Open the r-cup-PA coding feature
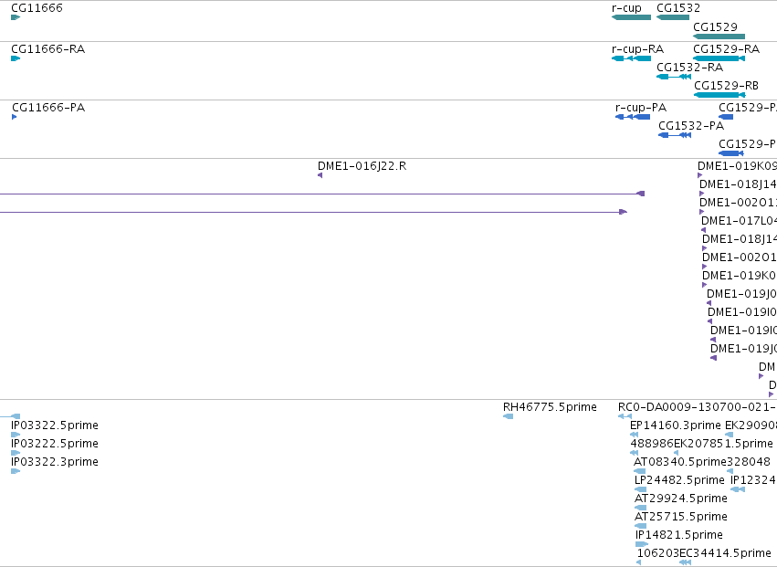Screen dimensions: 777x567 [633, 117]
